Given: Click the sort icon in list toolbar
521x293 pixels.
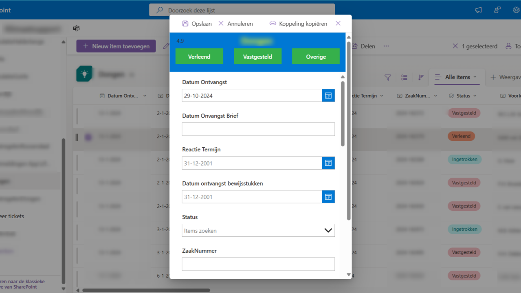Looking at the screenshot, I should tap(421, 77).
